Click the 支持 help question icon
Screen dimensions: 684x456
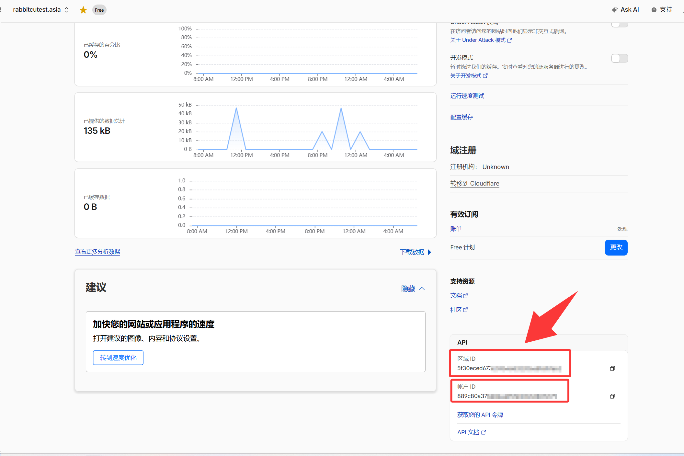(x=654, y=10)
